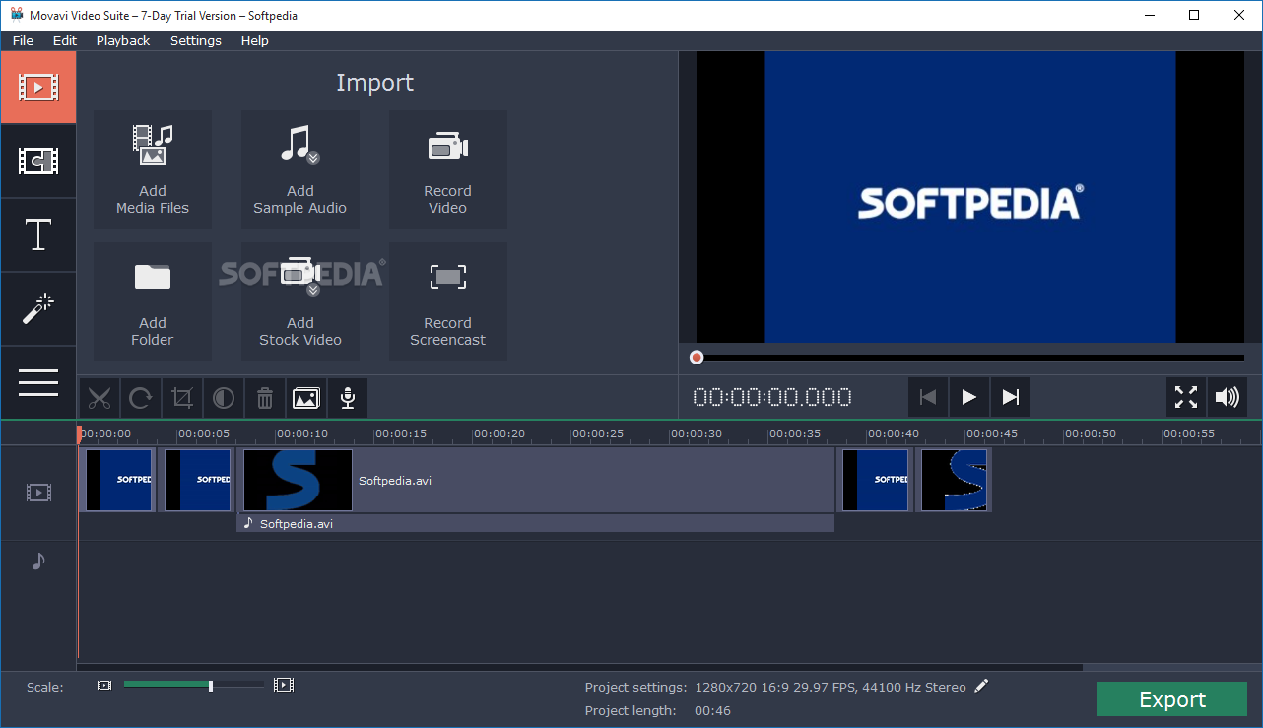Screen dimensions: 1263x728
Task: Maximize the Movavi window
Action: coord(1194,15)
